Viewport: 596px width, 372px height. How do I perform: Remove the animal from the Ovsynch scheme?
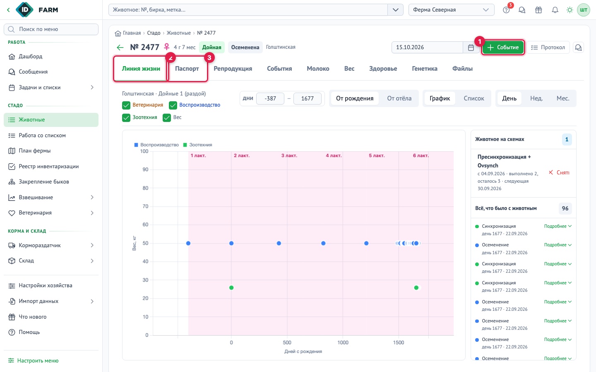pyautogui.click(x=559, y=173)
